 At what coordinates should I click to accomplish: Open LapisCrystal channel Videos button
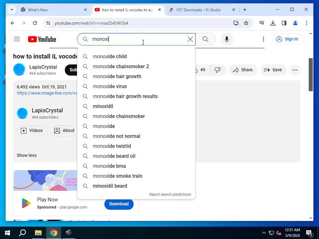32,130
